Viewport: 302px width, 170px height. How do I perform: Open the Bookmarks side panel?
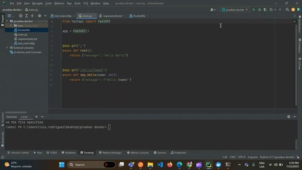2,139
